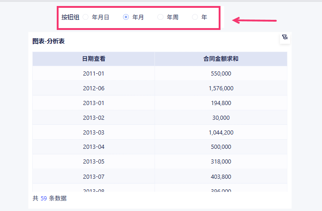This screenshot has width=322, height=211.
Task: Click the 2011-01 date cell
Action: point(94,73)
